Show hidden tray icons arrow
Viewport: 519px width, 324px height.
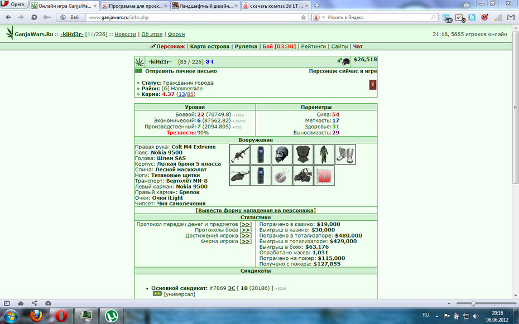[437, 316]
